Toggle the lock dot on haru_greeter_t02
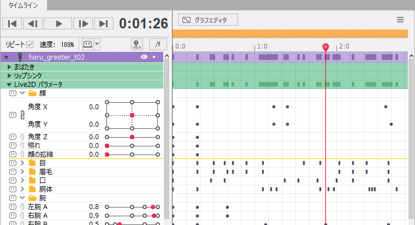This screenshot has width=415, height=225. tap(154, 57)
